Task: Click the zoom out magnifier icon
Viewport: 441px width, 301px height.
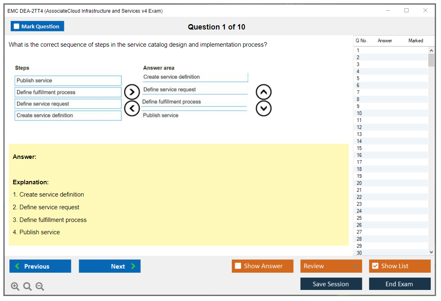Action: (40, 287)
